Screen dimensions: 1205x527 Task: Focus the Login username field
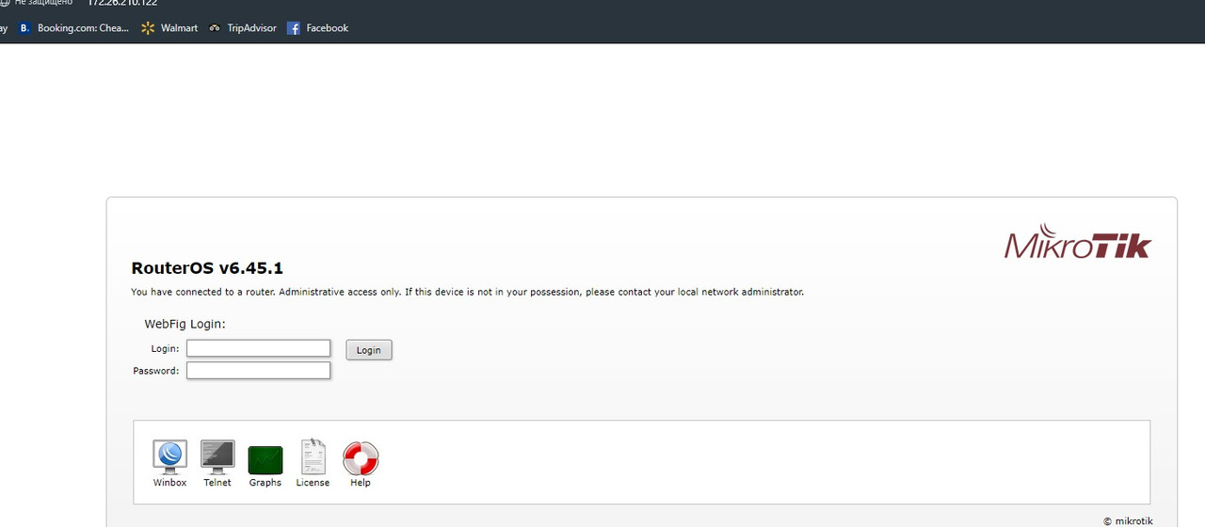(x=258, y=348)
